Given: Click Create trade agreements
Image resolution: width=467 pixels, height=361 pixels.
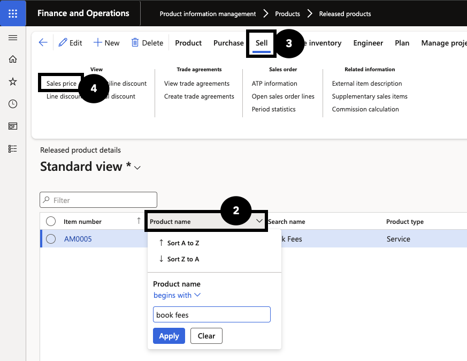Looking at the screenshot, I should click(199, 96).
